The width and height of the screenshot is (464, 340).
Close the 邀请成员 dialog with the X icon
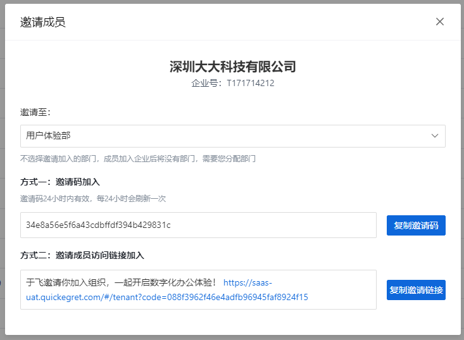(440, 22)
